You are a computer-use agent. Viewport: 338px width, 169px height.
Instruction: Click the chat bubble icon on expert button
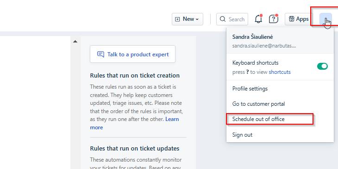(100, 54)
